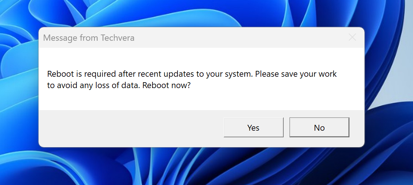Image resolution: width=413 pixels, height=185 pixels.
Task: Close the Message from Techvera dialog
Action: (352, 38)
